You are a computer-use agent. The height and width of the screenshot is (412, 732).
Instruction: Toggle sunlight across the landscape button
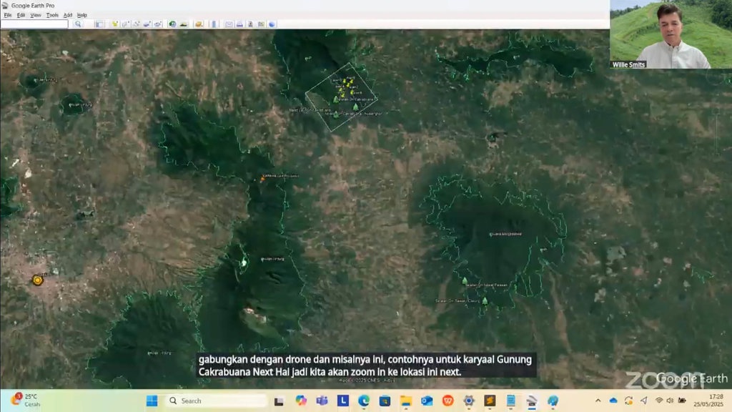point(184,24)
